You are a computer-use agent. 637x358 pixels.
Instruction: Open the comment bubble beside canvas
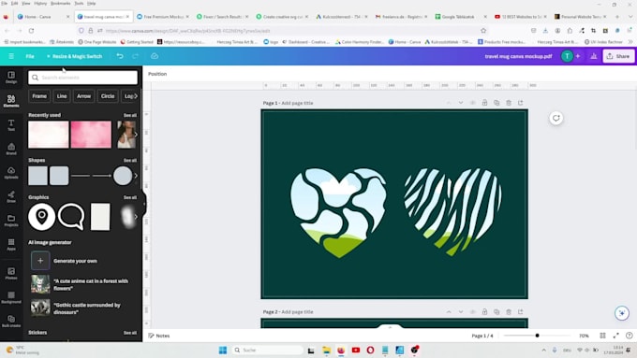pyautogui.click(x=556, y=118)
